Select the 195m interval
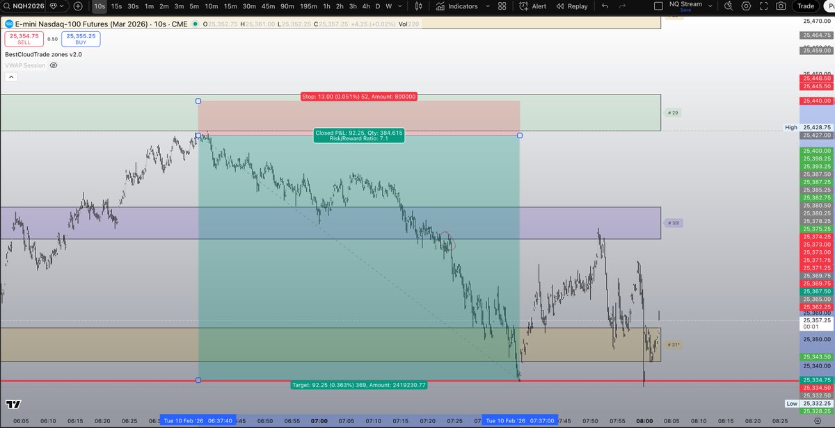835x428 pixels. pos(308,6)
